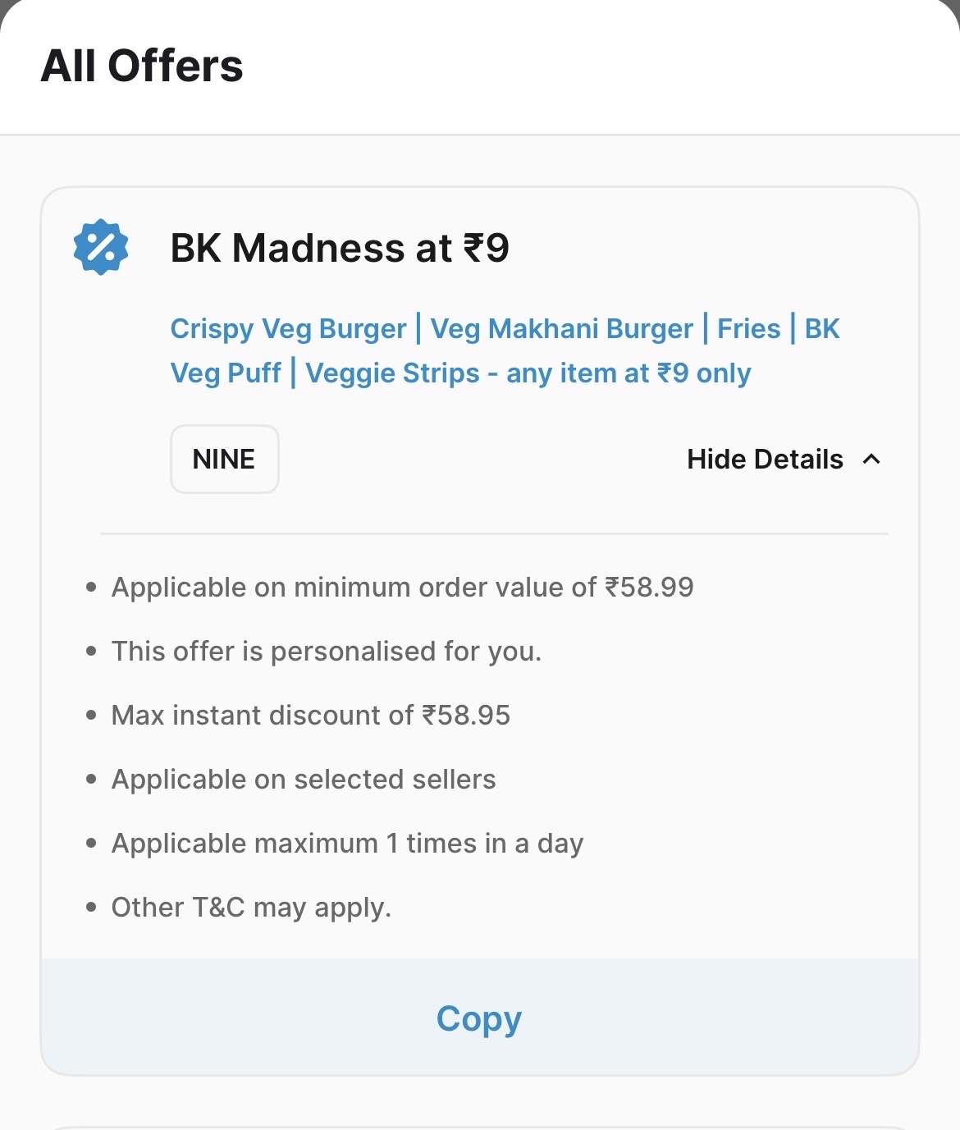
Task: Tap the next offer card peeking at bottom
Action: tap(479, 1128)
